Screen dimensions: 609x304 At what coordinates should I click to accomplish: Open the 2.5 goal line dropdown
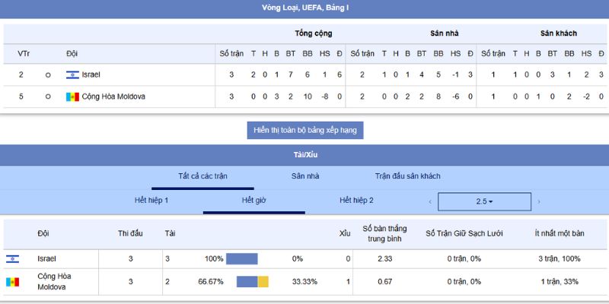[484, 201]
